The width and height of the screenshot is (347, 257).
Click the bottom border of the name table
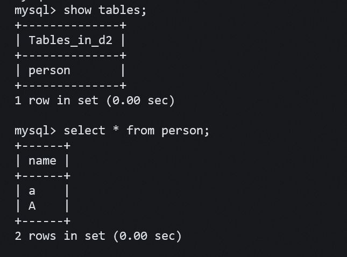[43, 221]
